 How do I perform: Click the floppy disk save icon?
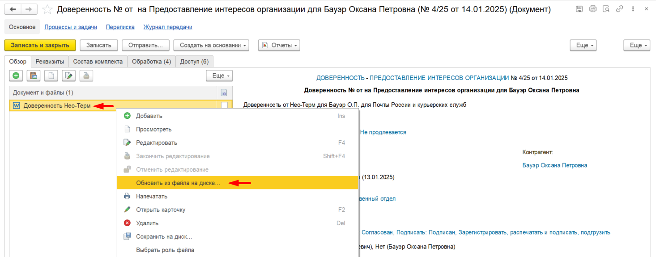(x=579, y=9)
